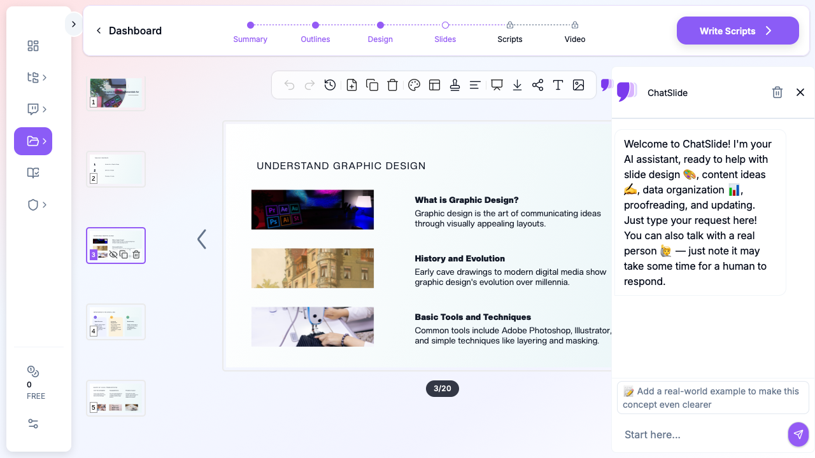Start presentation mode from the toolbar
Viewport: 815px width, 458px height.
(497, 85)
